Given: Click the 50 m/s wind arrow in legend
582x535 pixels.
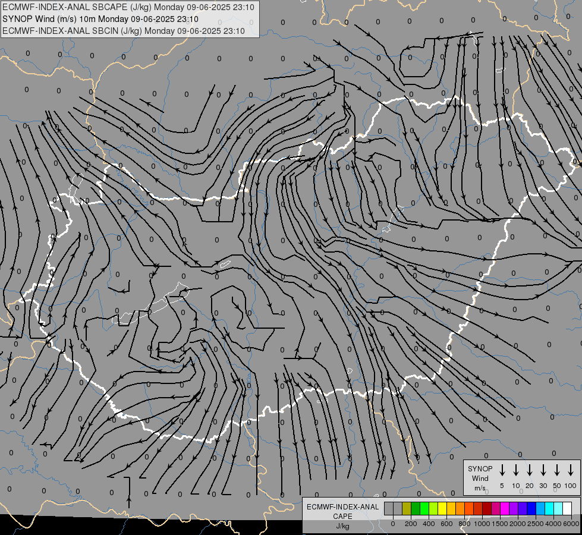Looking at the screenshot, I should click(x=557, y=470).
